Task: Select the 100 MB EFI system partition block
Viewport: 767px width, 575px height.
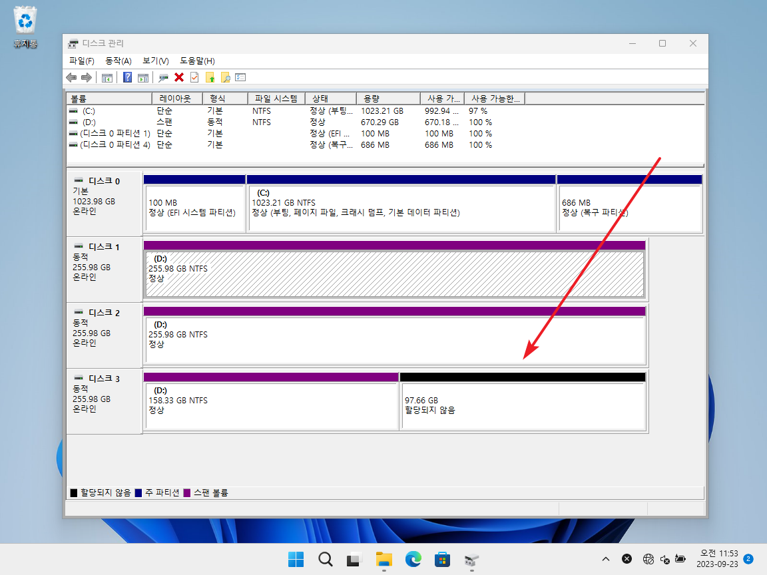Action: [x=194, y=204]
